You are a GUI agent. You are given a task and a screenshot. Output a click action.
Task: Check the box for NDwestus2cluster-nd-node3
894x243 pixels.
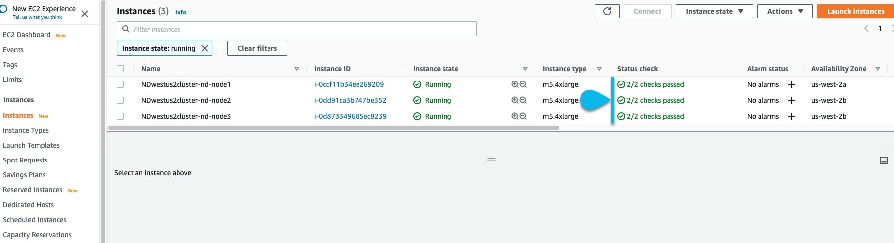pos(120,116)
